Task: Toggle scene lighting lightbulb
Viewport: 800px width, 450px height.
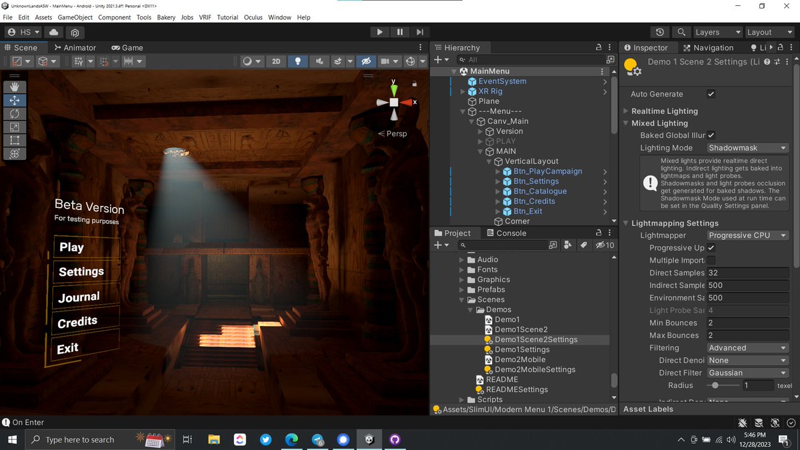Action: pos(298,61)
